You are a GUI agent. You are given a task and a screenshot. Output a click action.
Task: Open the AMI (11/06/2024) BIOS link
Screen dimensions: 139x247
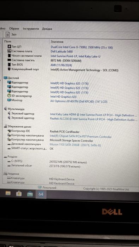click(x=61, y=65)
